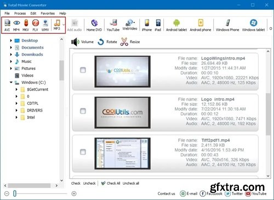This screenshot has width=274, height=200.
Task: Choose Android phone preset
Action: tap(201, 25)
